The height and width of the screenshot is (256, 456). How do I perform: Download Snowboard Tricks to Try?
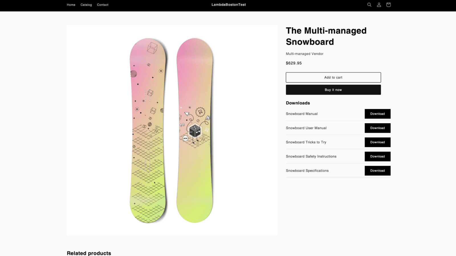coord(377,142)
